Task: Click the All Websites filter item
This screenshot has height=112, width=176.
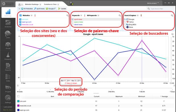Action: (27, 9)
